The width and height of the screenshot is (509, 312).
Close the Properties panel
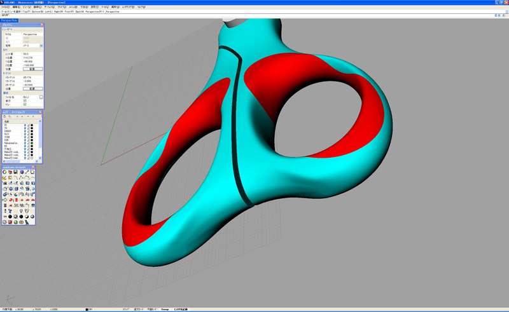coord(41,25)
